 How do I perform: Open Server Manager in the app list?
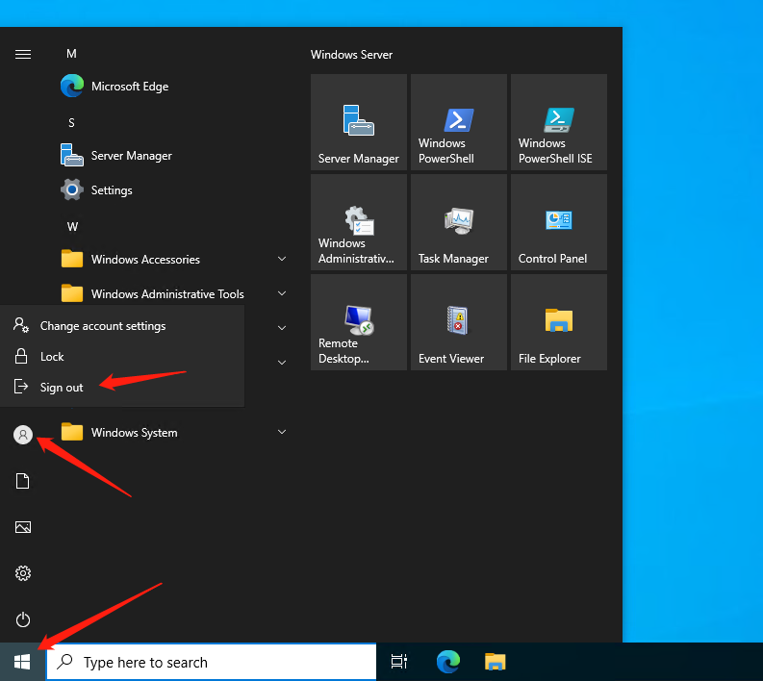pyautogui.click(x=173, y=155)
